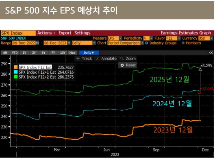215x158 pixels.
Task: Open the Actions menu
Action: tap(46, 33)
